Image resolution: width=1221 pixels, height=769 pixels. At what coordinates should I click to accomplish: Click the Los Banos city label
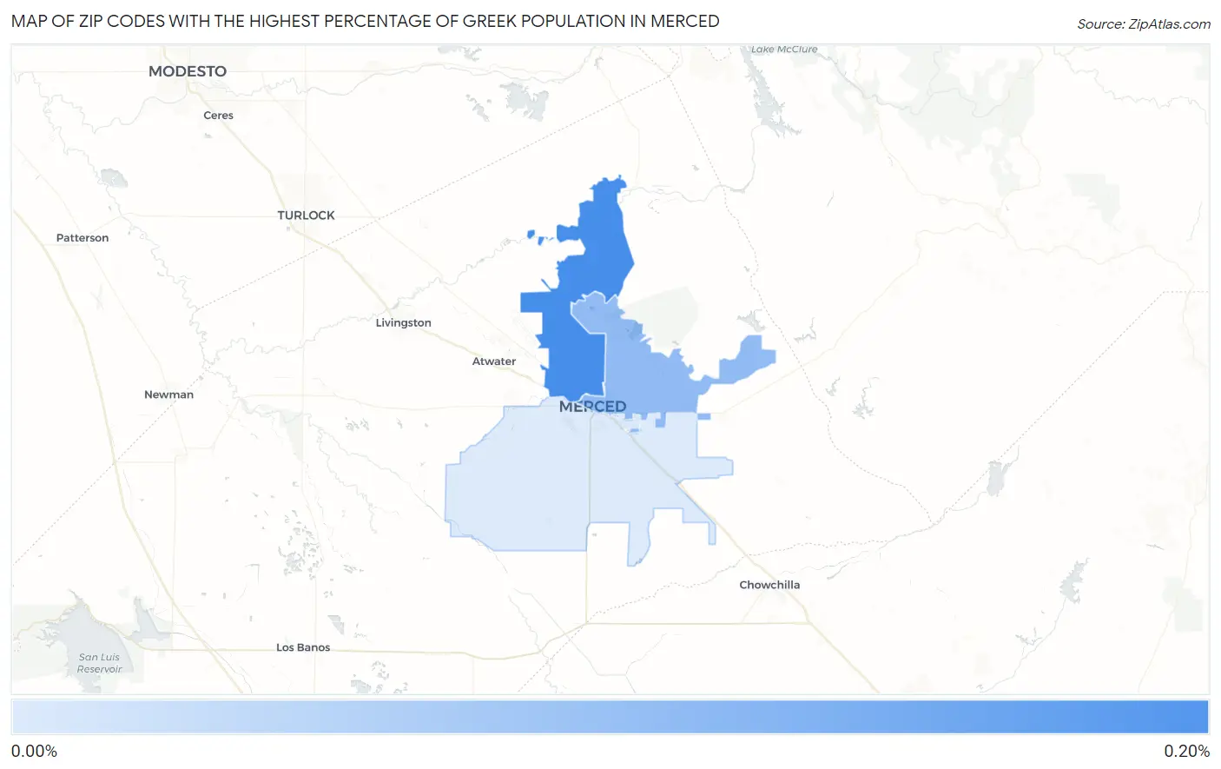tap(303, 647)
